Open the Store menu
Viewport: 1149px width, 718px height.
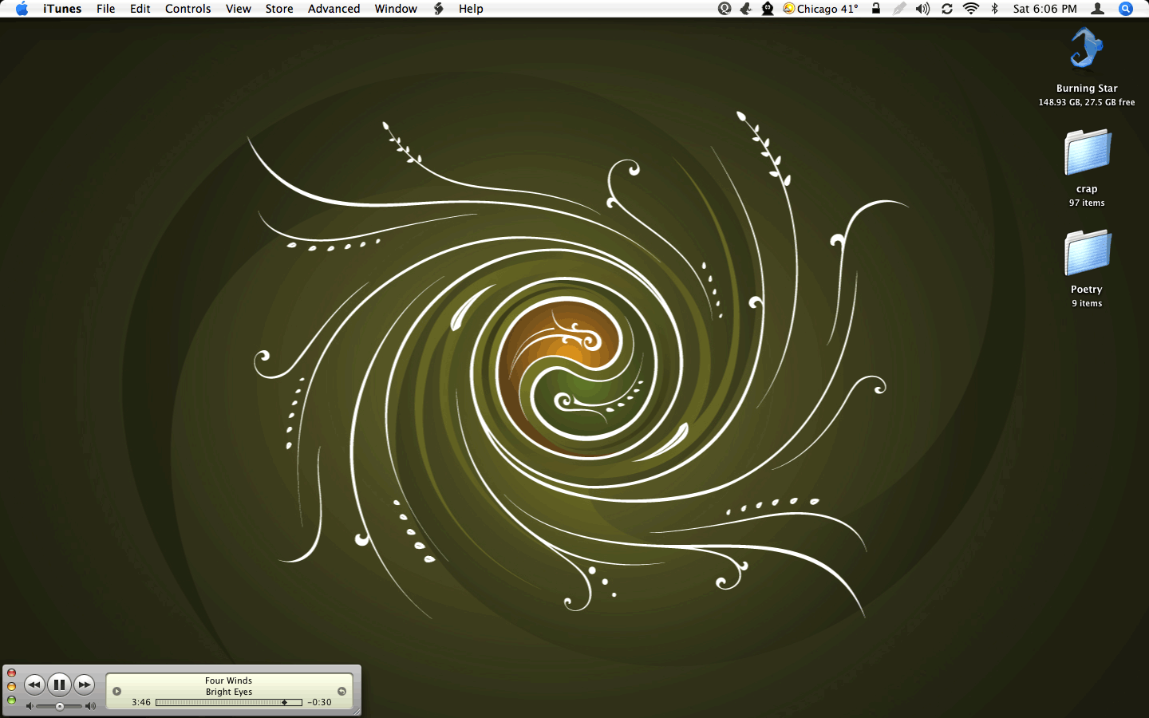click(279, 9)
